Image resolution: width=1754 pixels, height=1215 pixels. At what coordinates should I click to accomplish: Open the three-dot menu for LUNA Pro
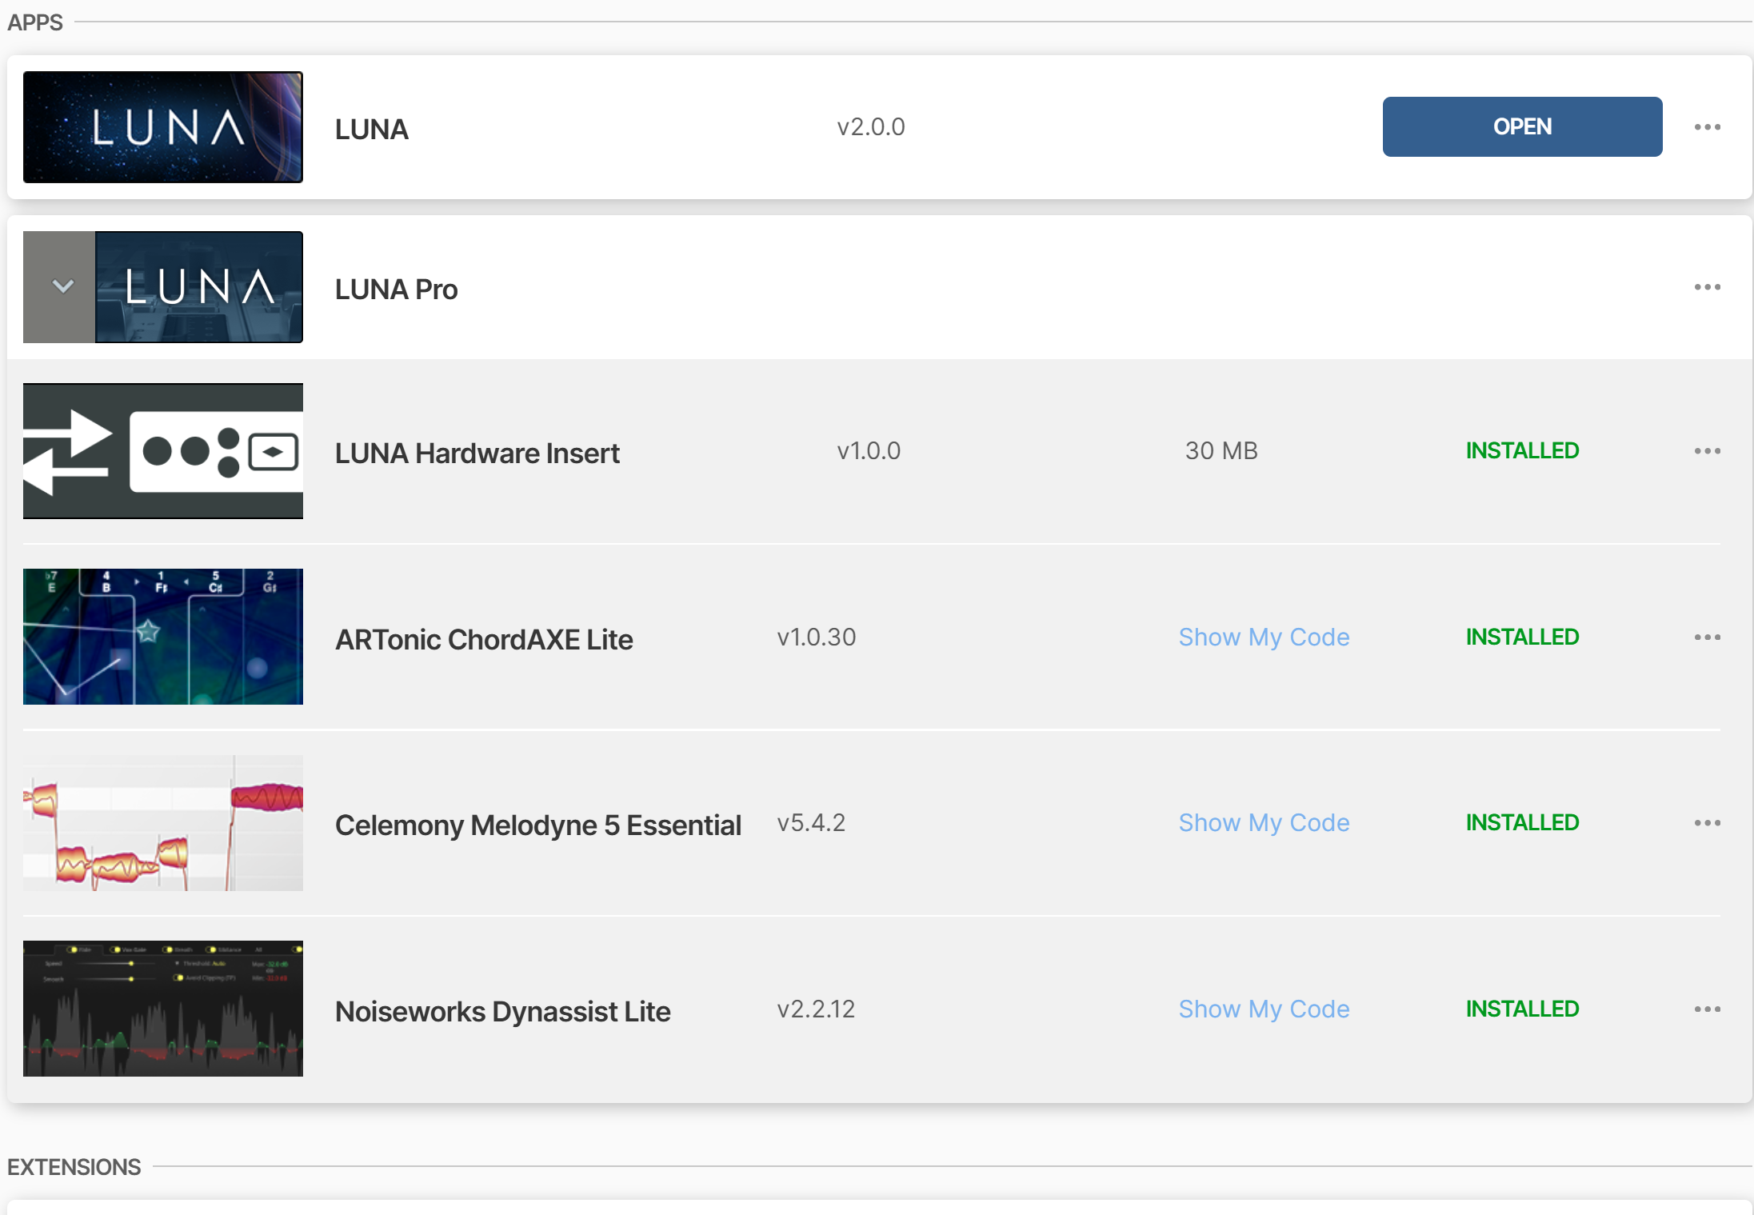click(1707, 287)
